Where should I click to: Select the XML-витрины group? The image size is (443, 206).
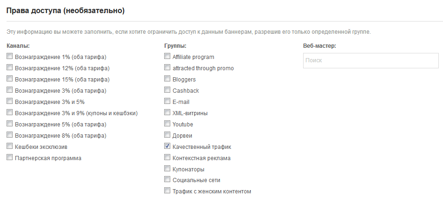click(x=167, y=113)
